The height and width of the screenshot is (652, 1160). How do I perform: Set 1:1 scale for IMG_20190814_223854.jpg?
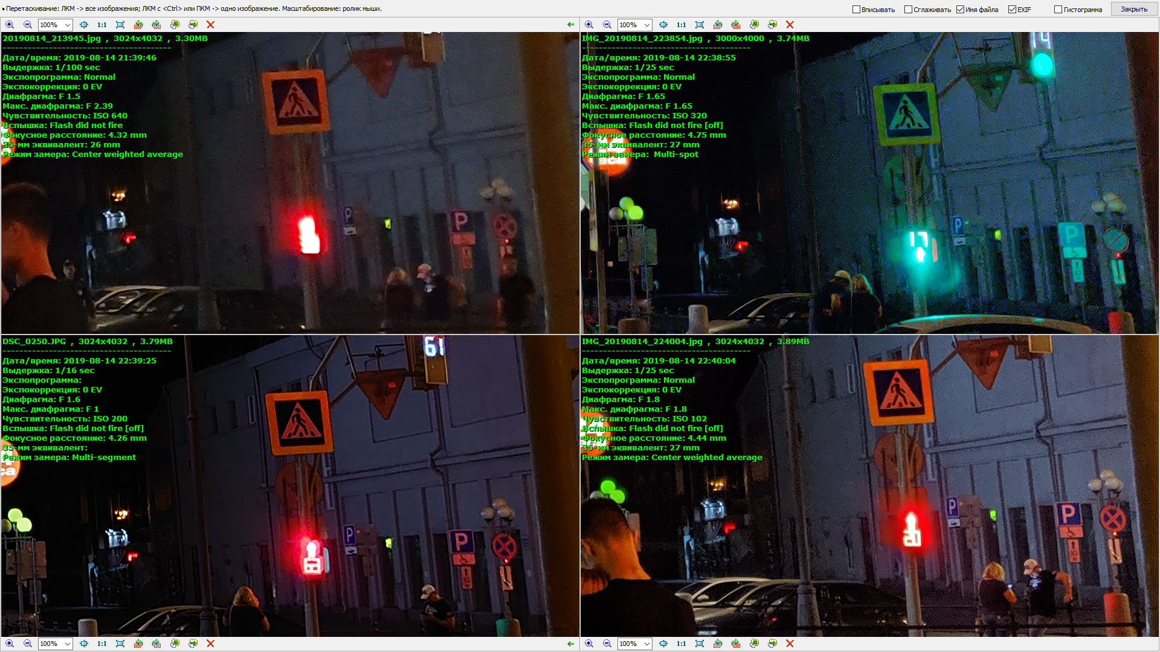pyautogui.click(x=681, y=25)
